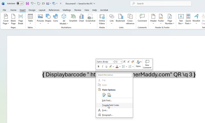Insert a Bookmark

(120, 18)
